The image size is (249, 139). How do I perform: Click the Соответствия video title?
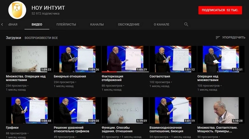click(x=160, y=77)
